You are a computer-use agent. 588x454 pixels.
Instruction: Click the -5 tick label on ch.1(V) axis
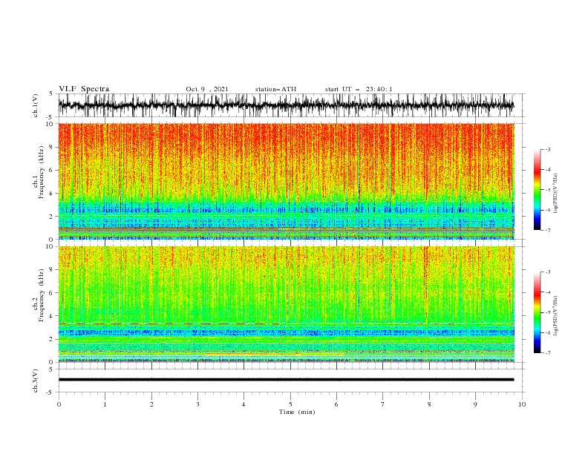50,117
